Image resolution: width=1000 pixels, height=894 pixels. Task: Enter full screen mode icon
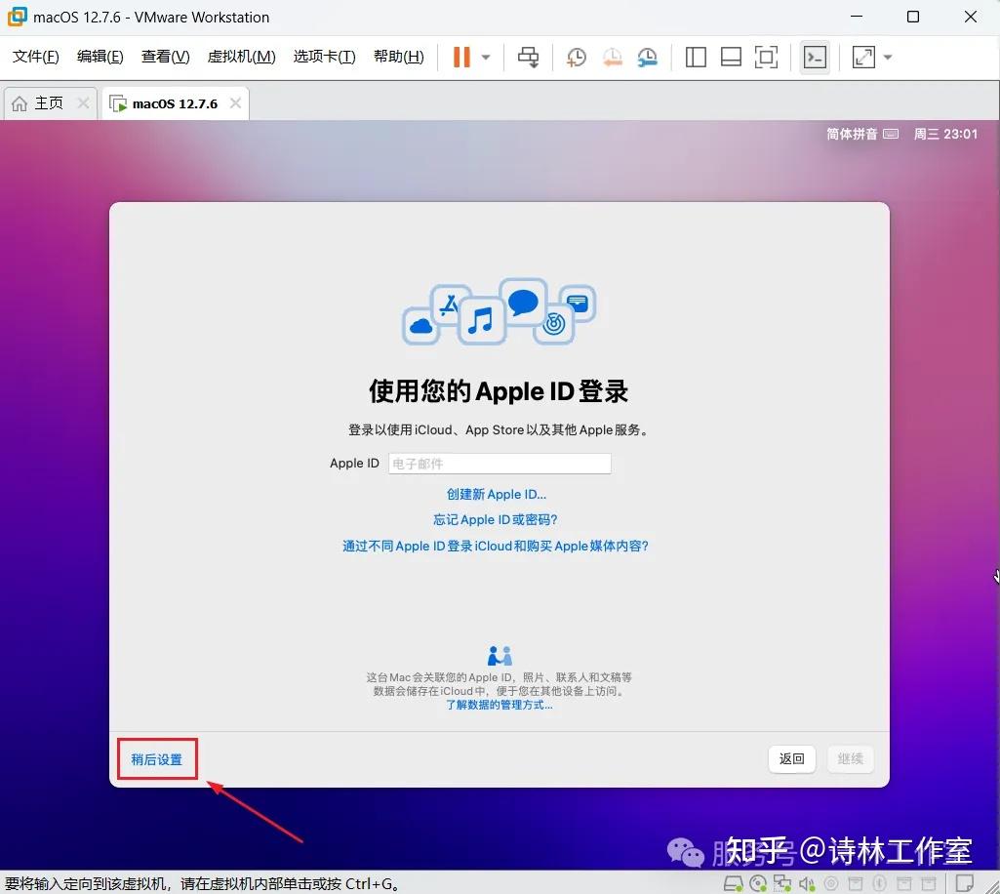(x=766, y=58)
